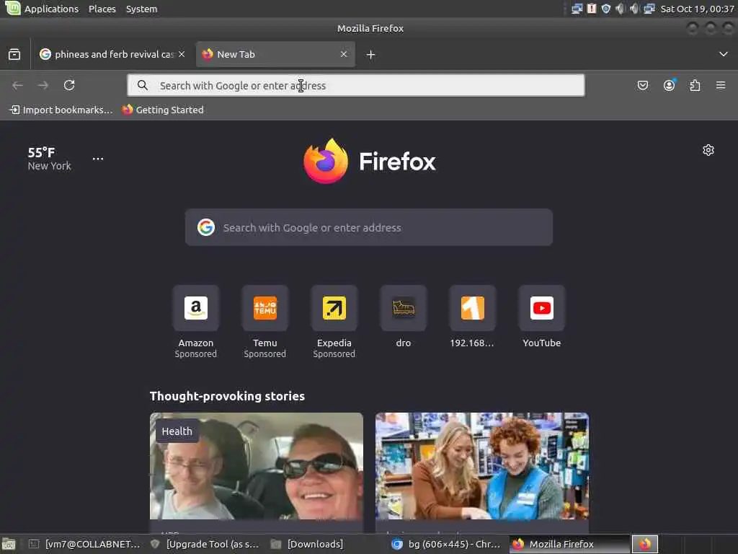The height and width of the screenshot is (554, 738).
Task: Click the search magnifier icon in address bar
Action: [143, 85]
